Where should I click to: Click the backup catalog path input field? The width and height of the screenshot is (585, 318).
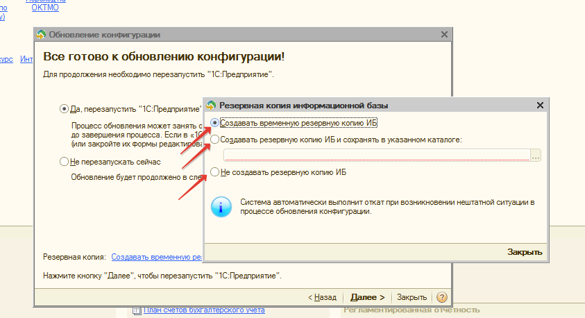click(375, 156)
